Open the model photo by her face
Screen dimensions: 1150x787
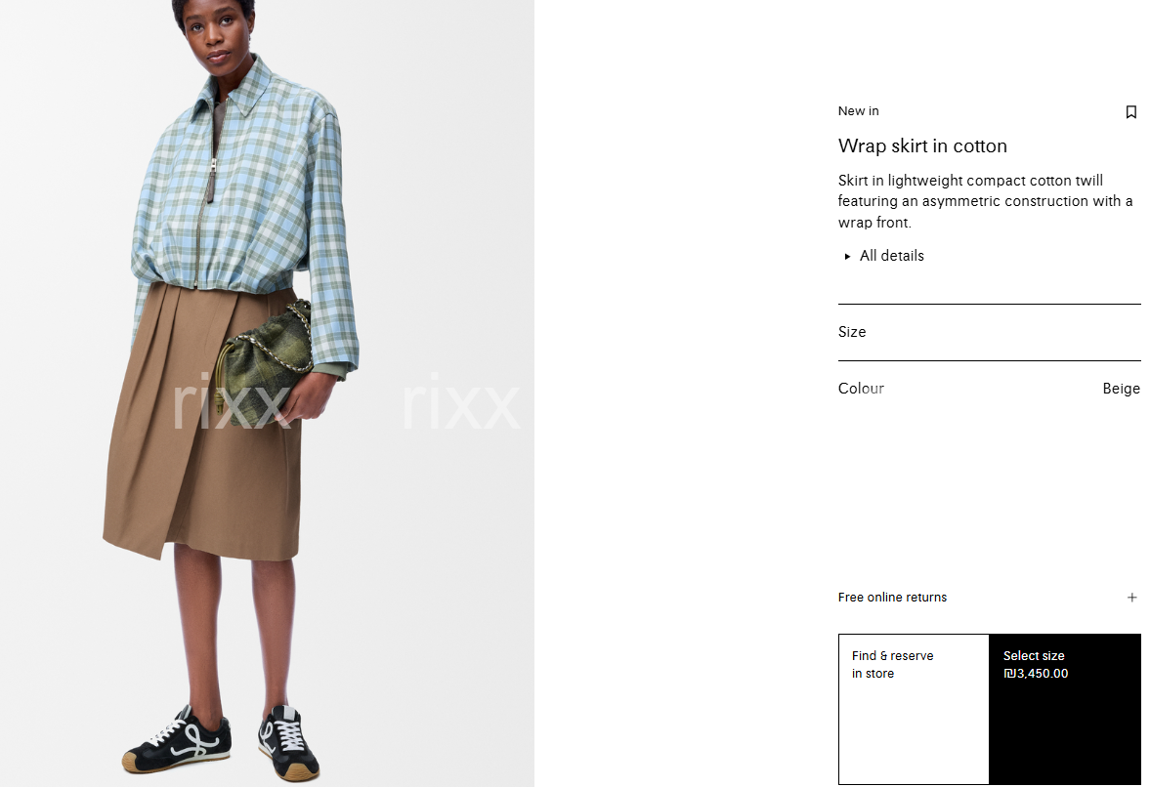(x=219, y=33)
